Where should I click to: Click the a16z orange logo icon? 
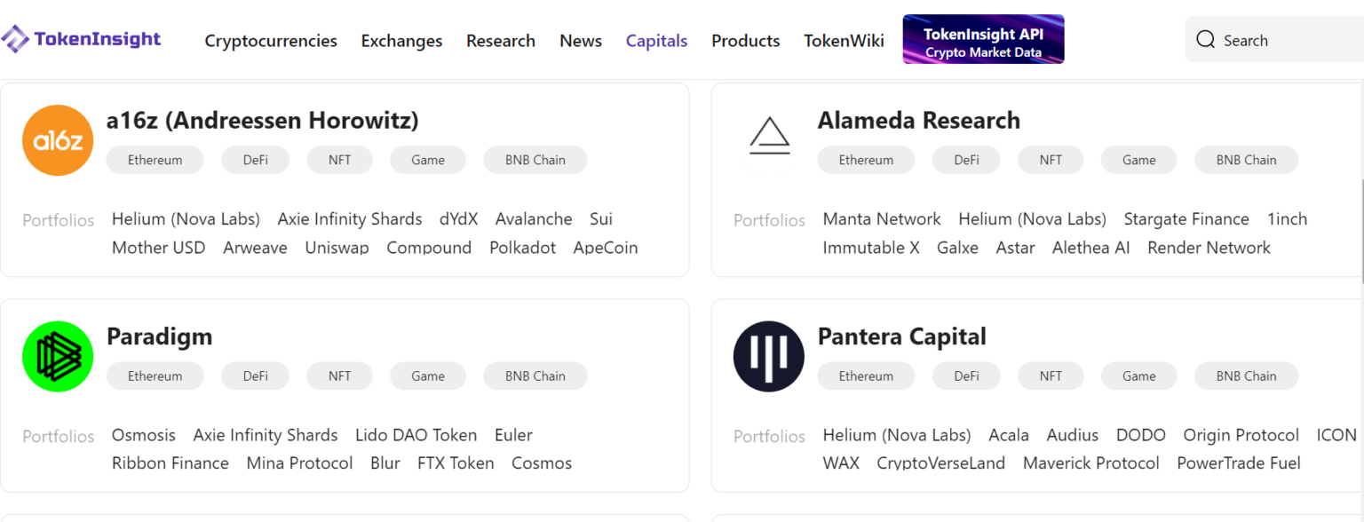click(x=57, y=139)
